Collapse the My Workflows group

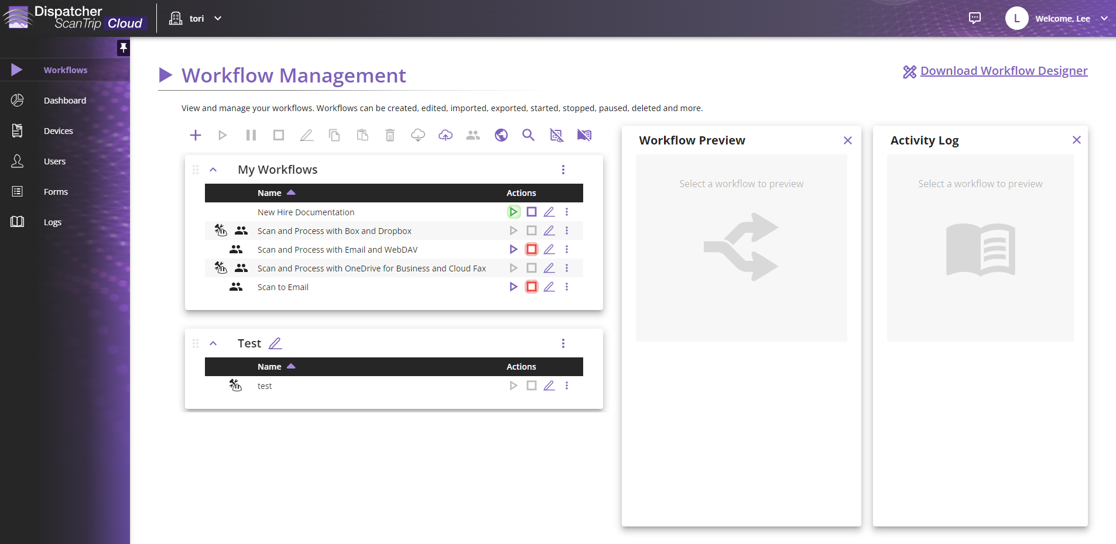click(213, 170)
